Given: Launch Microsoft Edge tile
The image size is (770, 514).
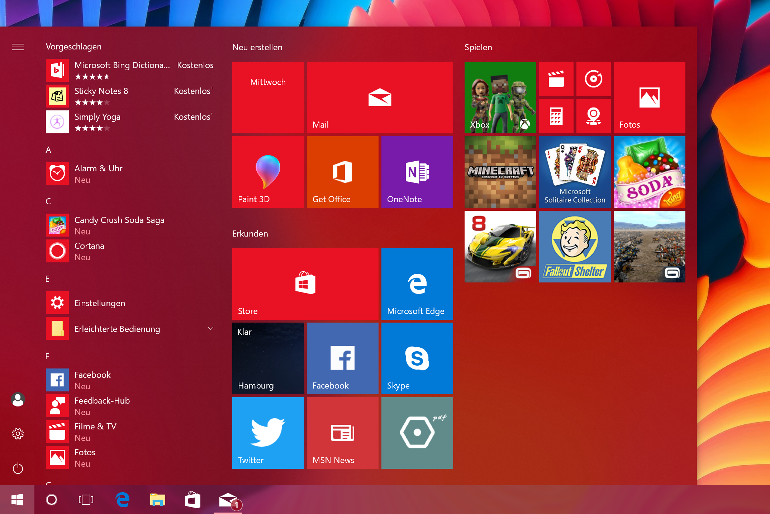Looking at the screenshot, I should tap(417, 284).
